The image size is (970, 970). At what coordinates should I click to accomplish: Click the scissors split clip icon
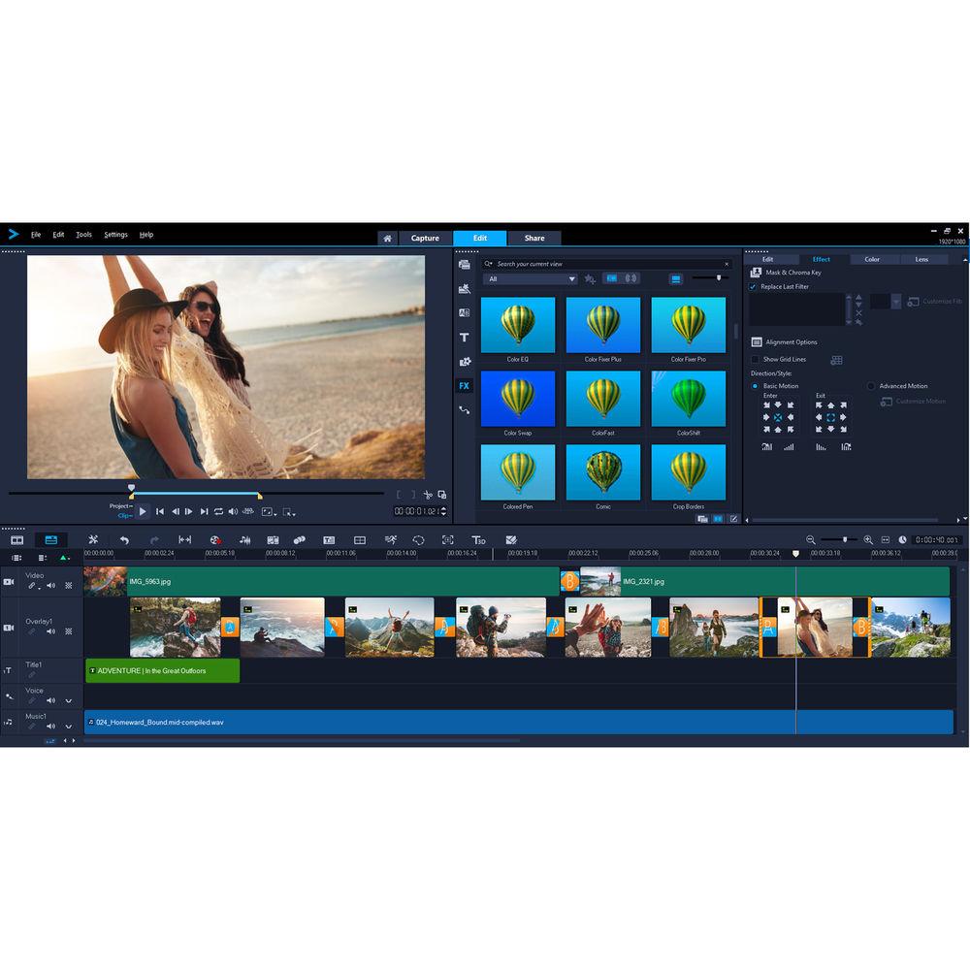(427, 495)
